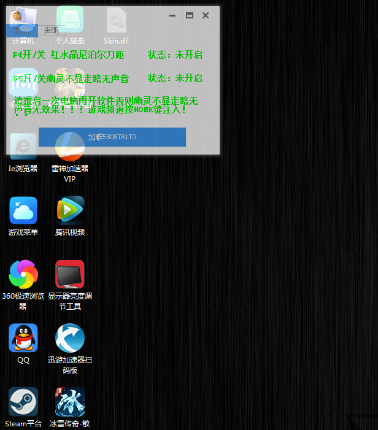378x430 pixels.
Task: Select 计算机 desktop icon
Action: pos(23,26)
